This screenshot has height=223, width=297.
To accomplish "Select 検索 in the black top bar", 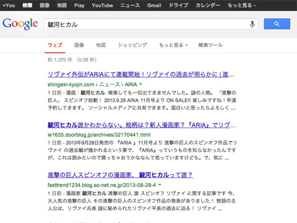I will coord(27,5).
